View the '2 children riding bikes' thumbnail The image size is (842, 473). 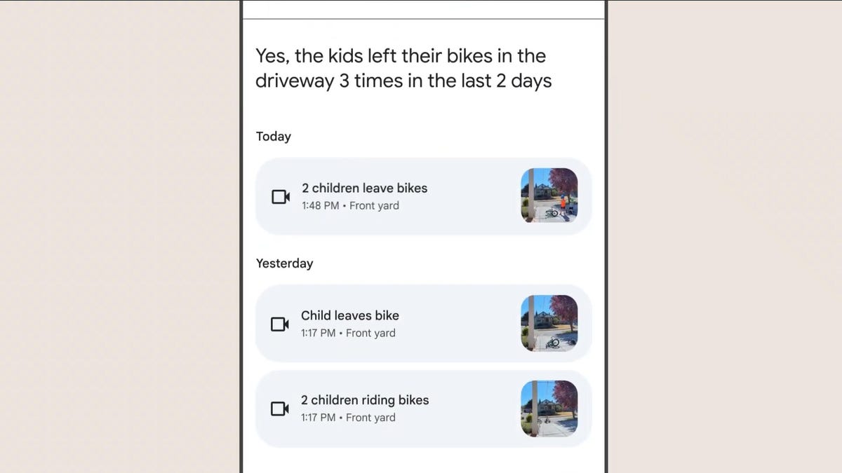tap(550, 409)
